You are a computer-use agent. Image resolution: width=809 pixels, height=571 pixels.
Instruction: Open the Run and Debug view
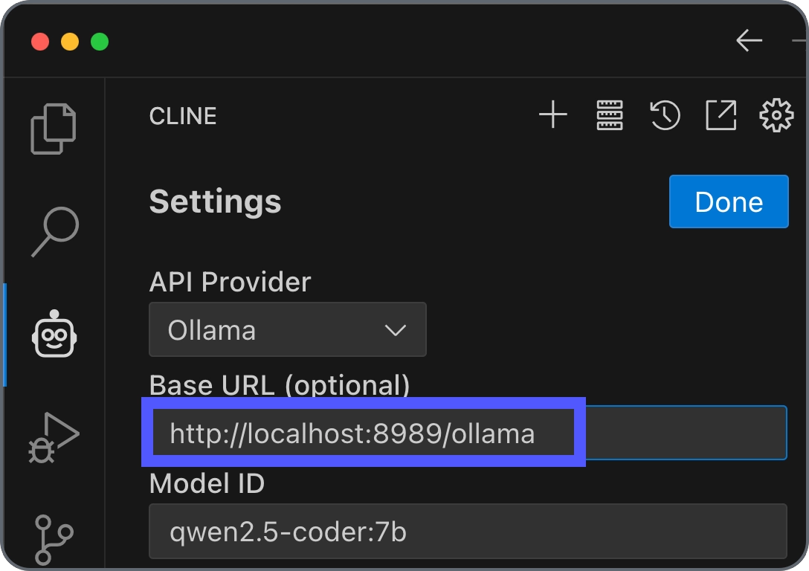coord(54,437)
